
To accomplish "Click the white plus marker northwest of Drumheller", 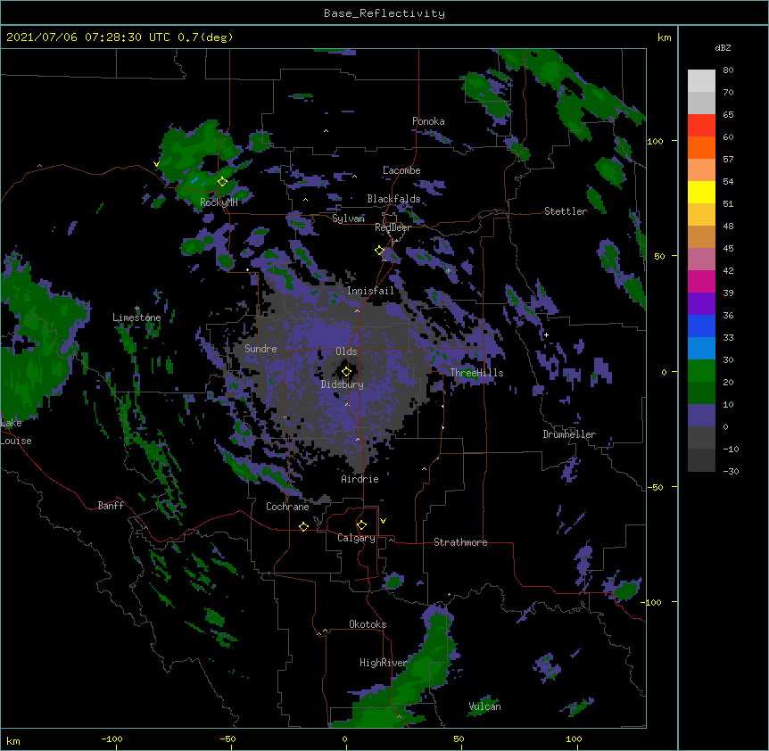I will click(x=546, y=334).
